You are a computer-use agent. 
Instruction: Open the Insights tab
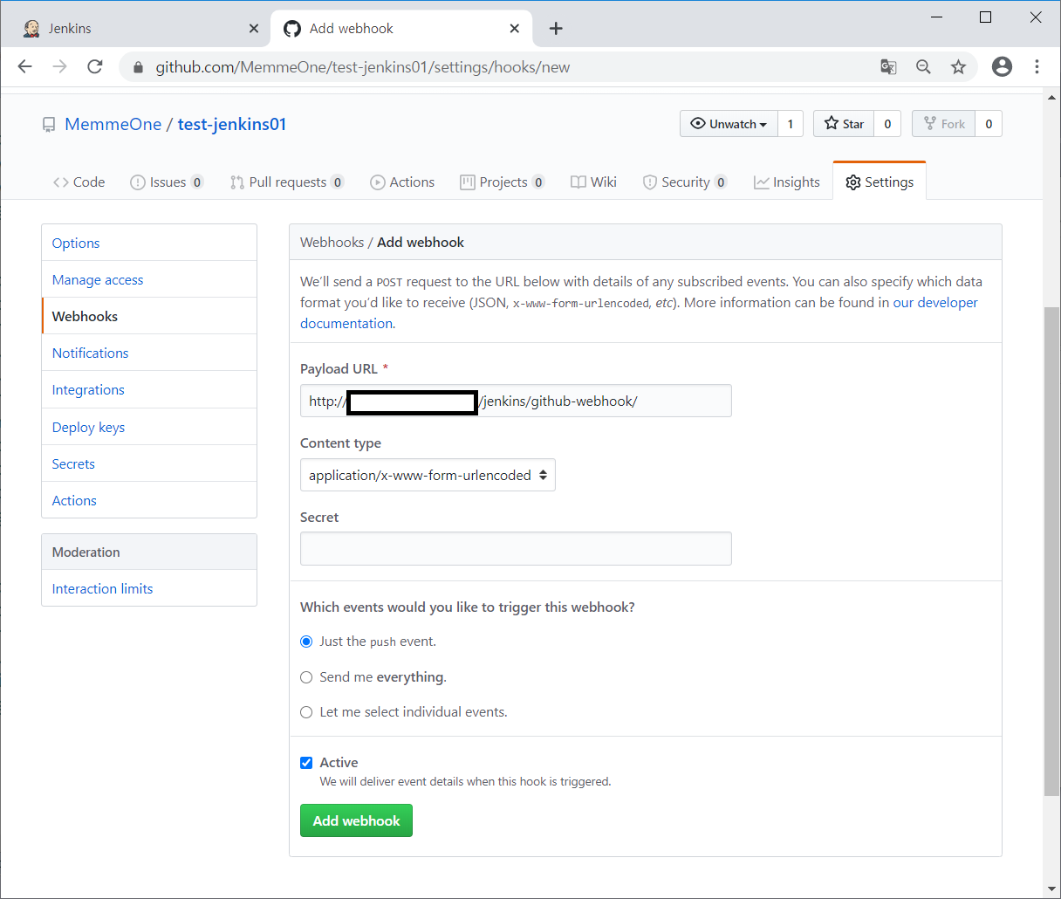[x=787, y=182]
